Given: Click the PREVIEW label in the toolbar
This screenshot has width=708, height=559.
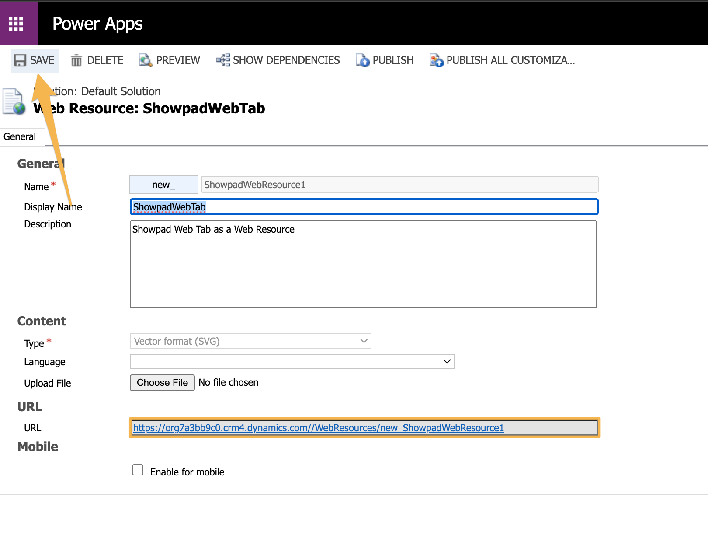Looking at the screenshot, I should pyautogui.click(x=178, y=60).
